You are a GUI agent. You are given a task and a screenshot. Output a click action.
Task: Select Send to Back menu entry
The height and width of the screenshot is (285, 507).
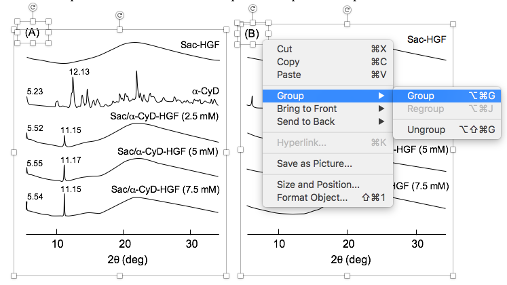click(328, 121)
